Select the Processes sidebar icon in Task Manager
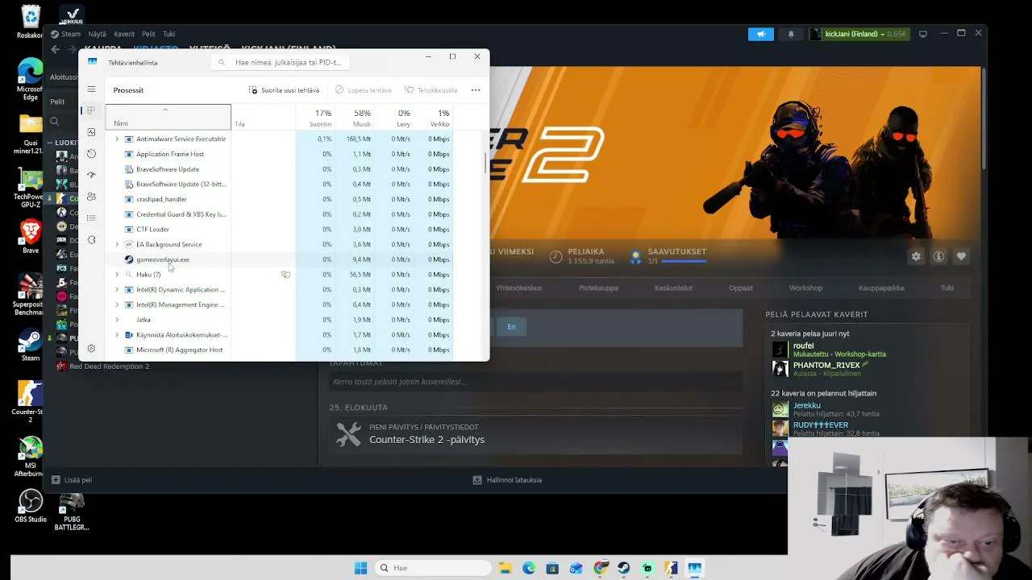This screenshot has width=1032, height=580. pyautogui.click(x=91, y=110)
